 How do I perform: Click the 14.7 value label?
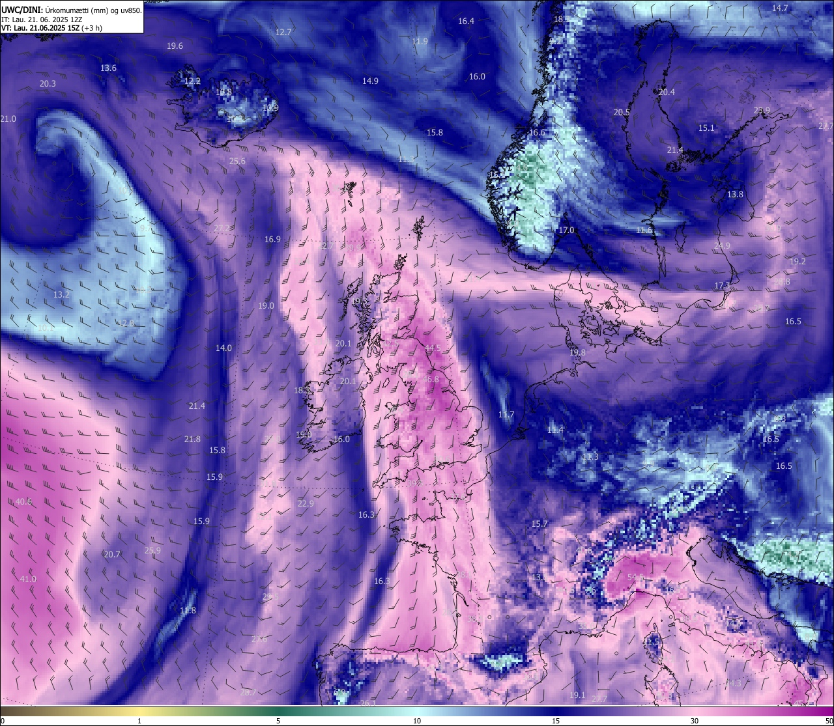click(780, 8)
